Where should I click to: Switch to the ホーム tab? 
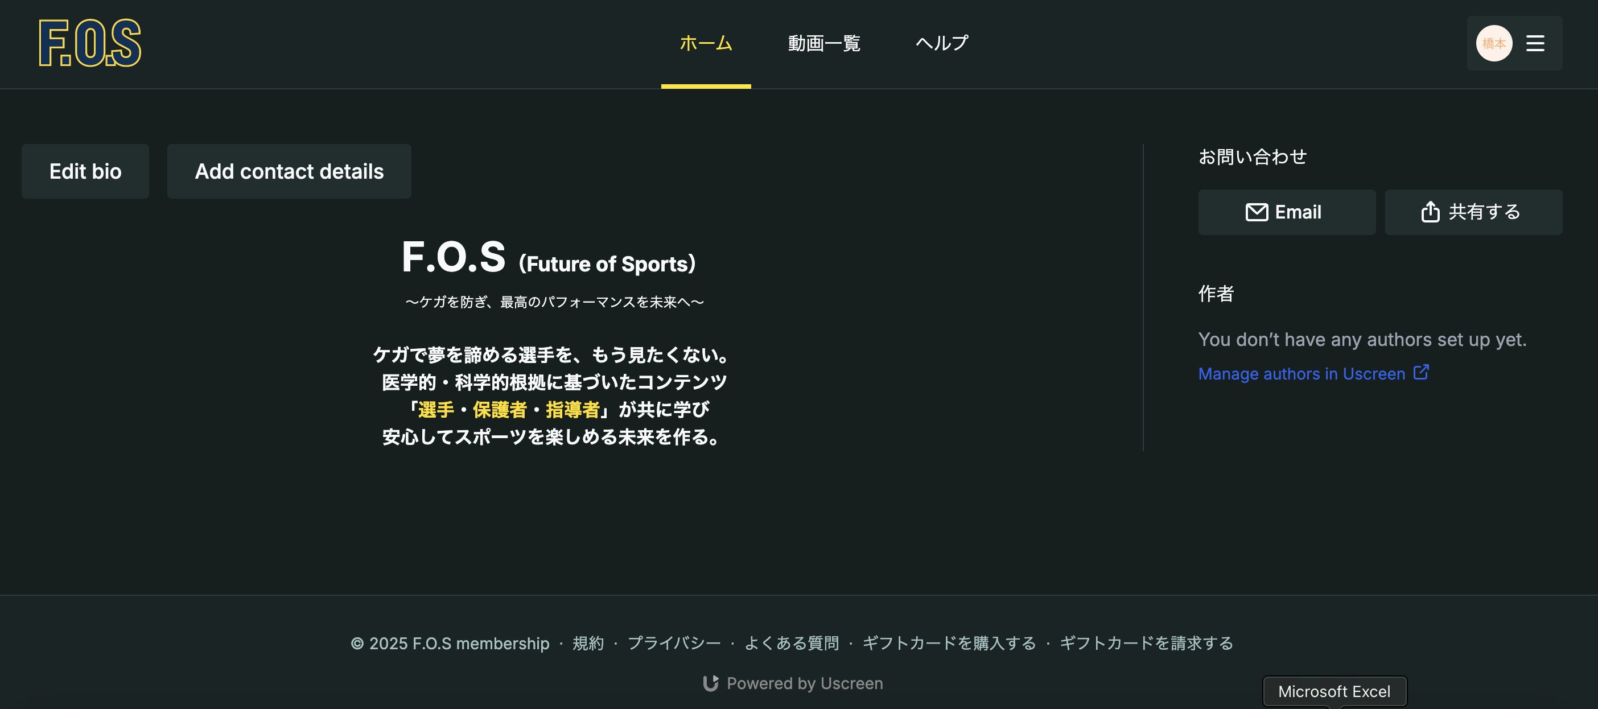pos(705,43)
